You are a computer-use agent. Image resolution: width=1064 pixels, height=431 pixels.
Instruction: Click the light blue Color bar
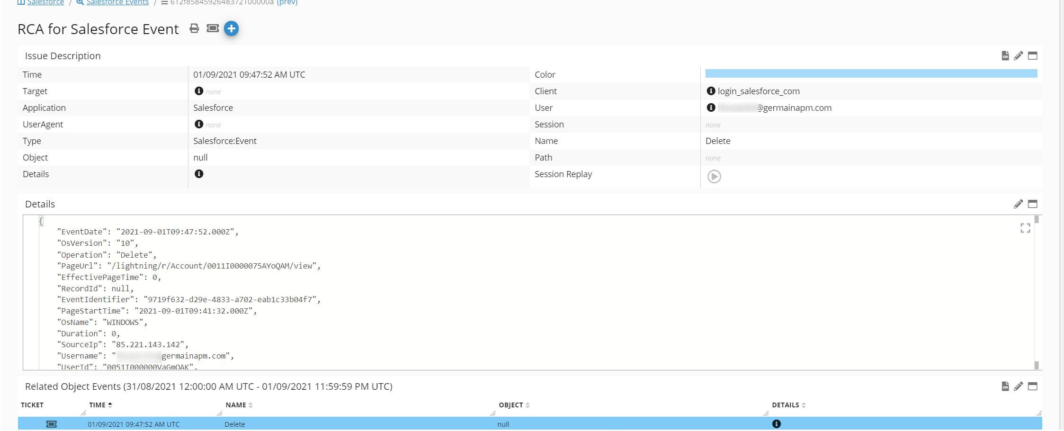click(x=871, y=73)
